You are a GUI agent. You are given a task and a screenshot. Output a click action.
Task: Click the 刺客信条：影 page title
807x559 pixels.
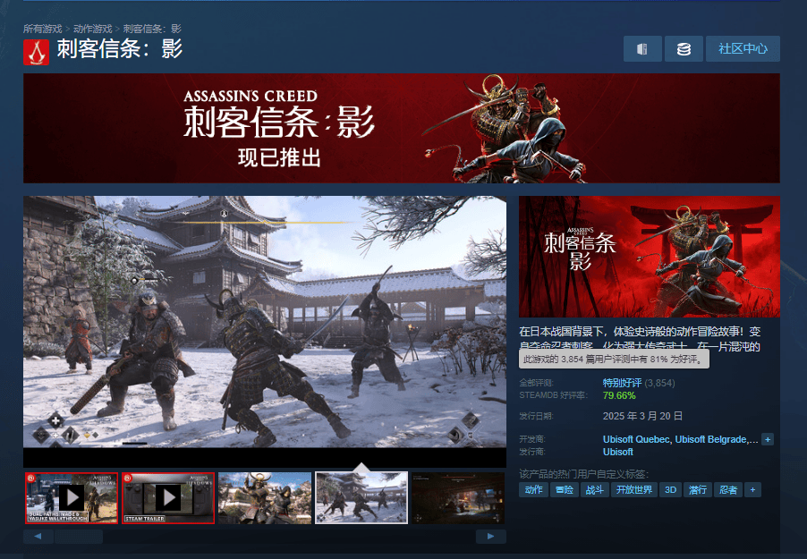pos(119,49)
